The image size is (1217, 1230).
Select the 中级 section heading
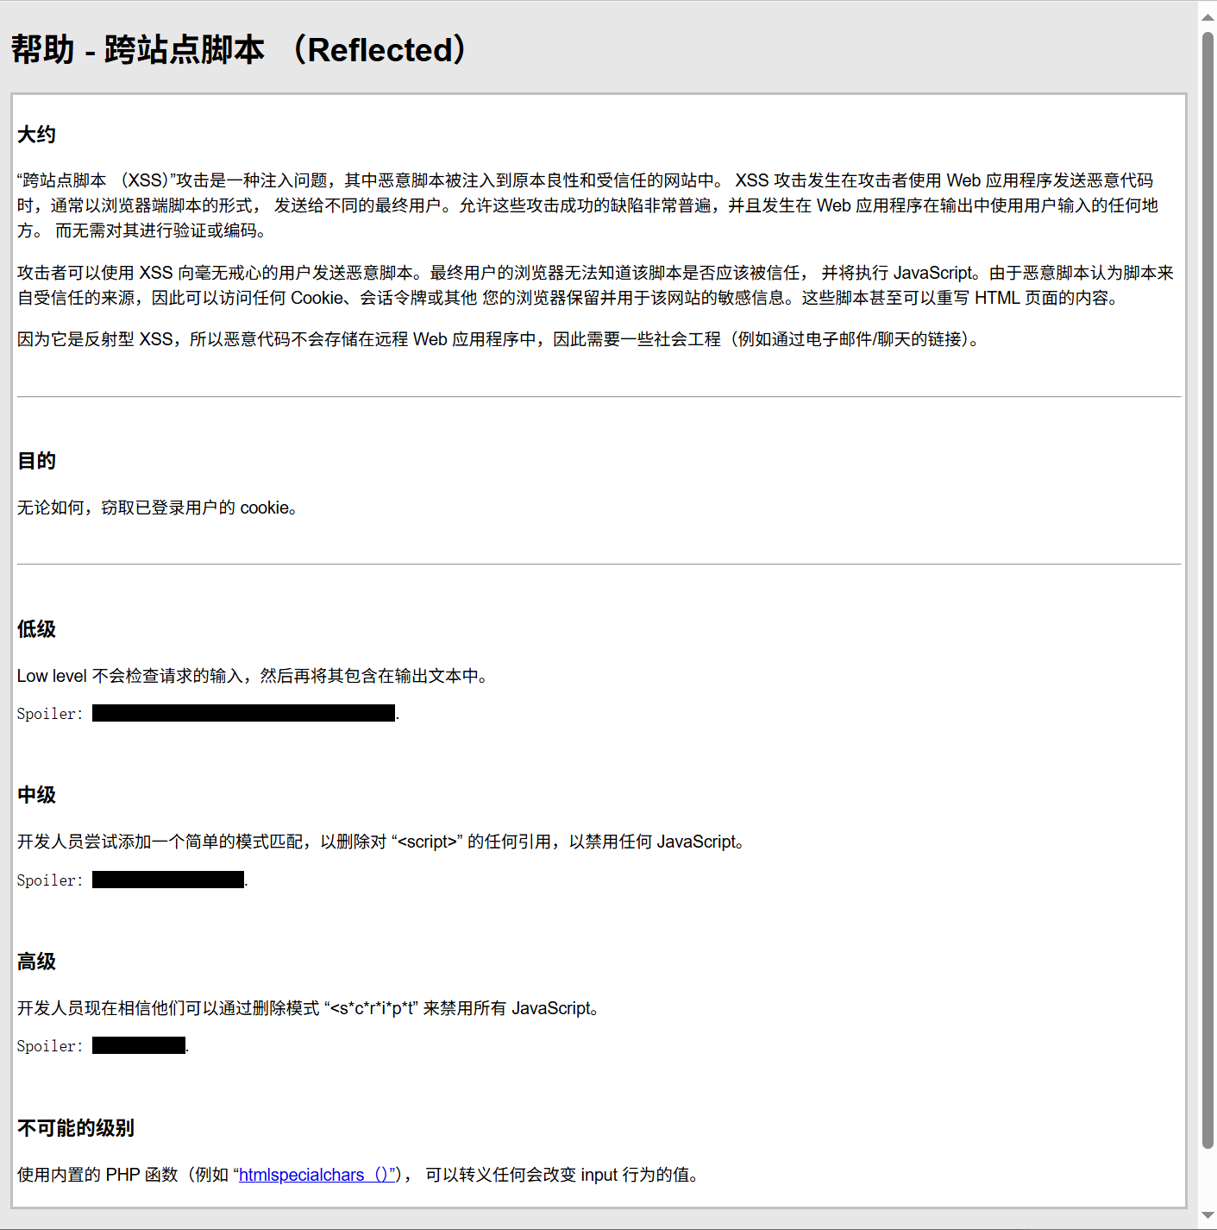pos(35,795)
